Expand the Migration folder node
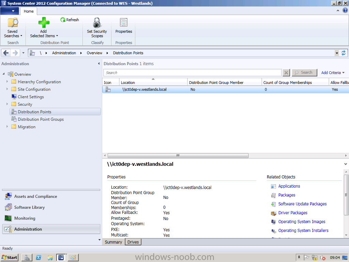This screenshot has width=349, height=262. tap(7, 127)
